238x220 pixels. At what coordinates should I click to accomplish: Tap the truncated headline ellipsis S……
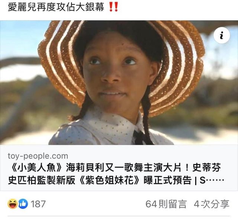pyautogui.click(x=212, y=180)
